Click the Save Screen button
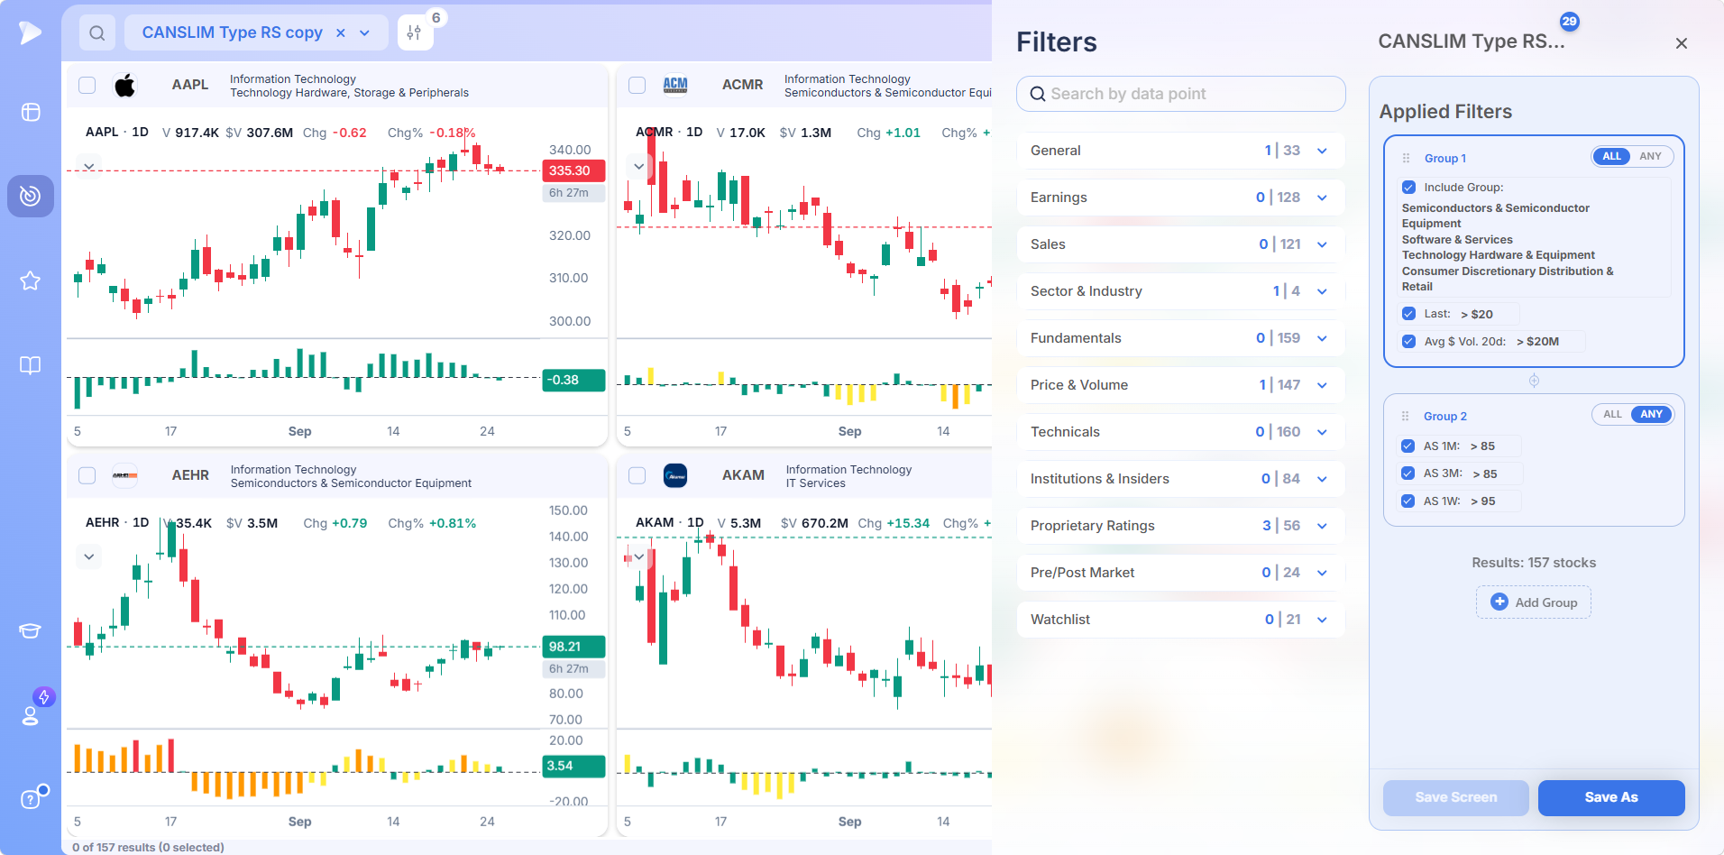The image size is (1724, 855). click(1455, 797)
